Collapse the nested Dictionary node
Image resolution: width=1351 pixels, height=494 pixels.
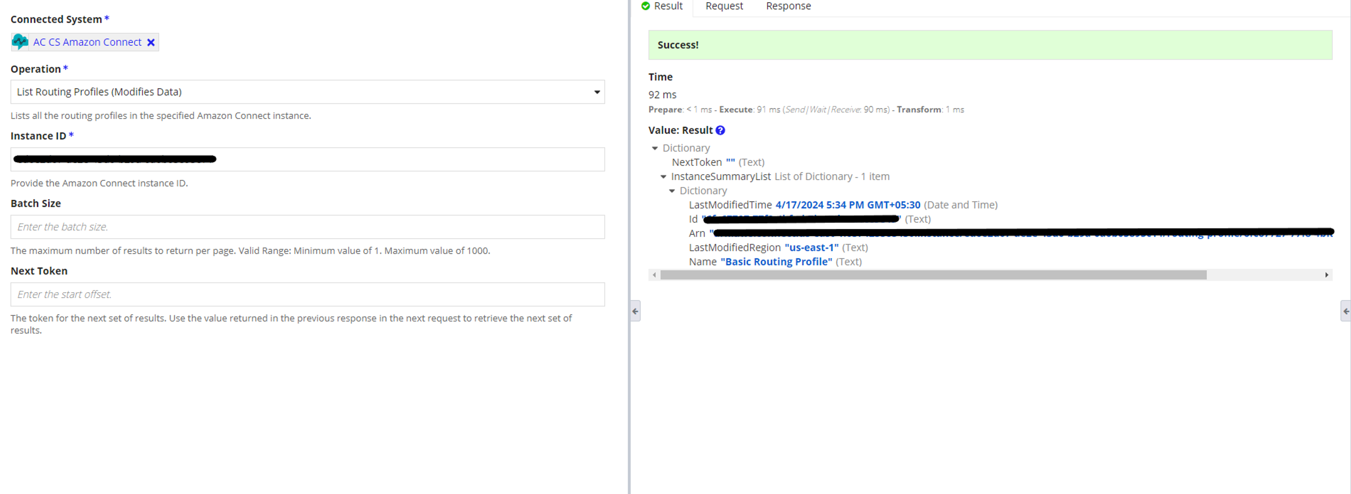(672, 191)
